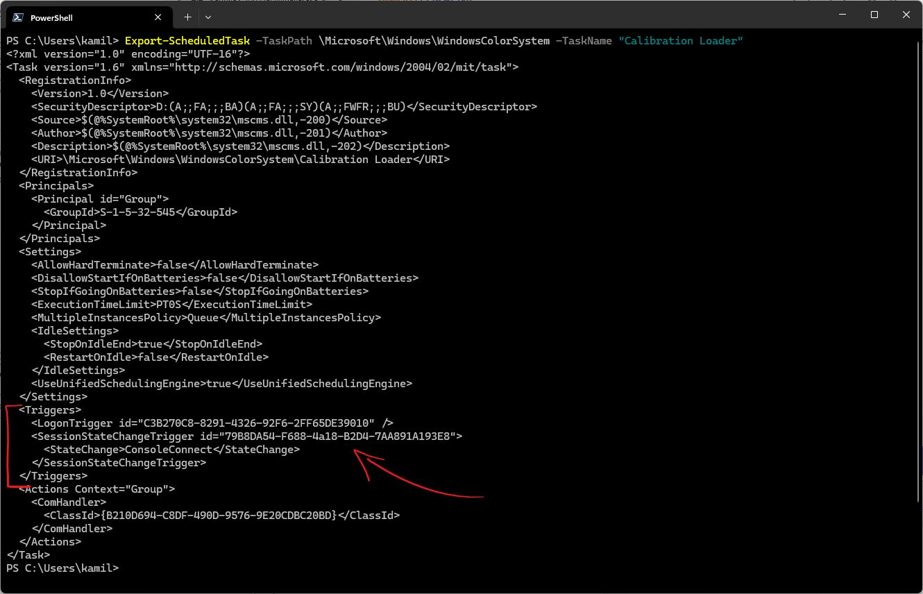Open the new tab profile dropdown
Viewport: 923px width, 594px height.
tap(208, 17)
